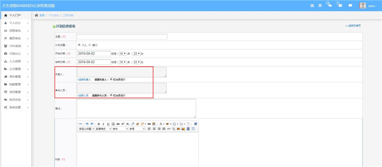Open the 字号 font size dropdown
The height and width of the screenshot is (167, 382).
click(x=137, y=129)
